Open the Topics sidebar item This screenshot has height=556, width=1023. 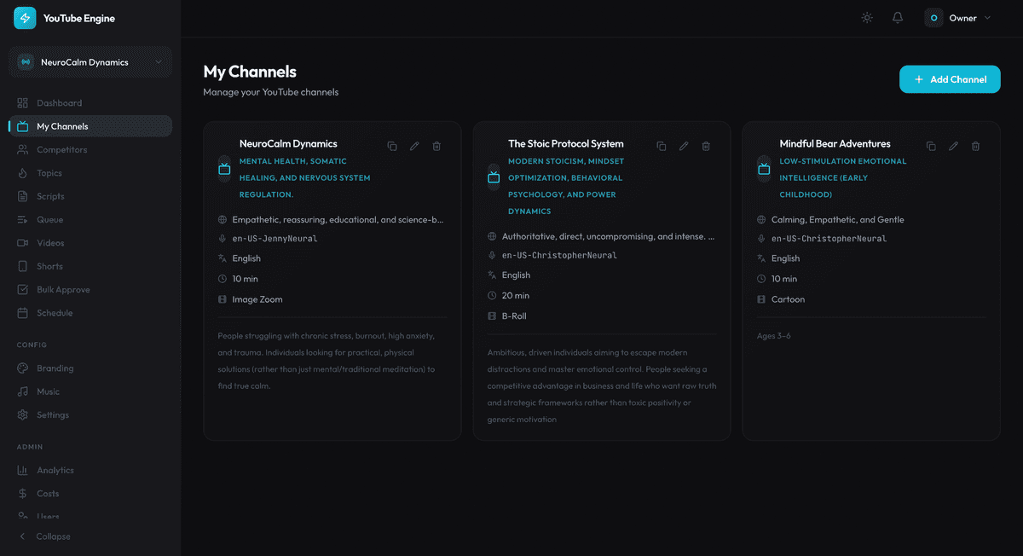pos(90,173)
